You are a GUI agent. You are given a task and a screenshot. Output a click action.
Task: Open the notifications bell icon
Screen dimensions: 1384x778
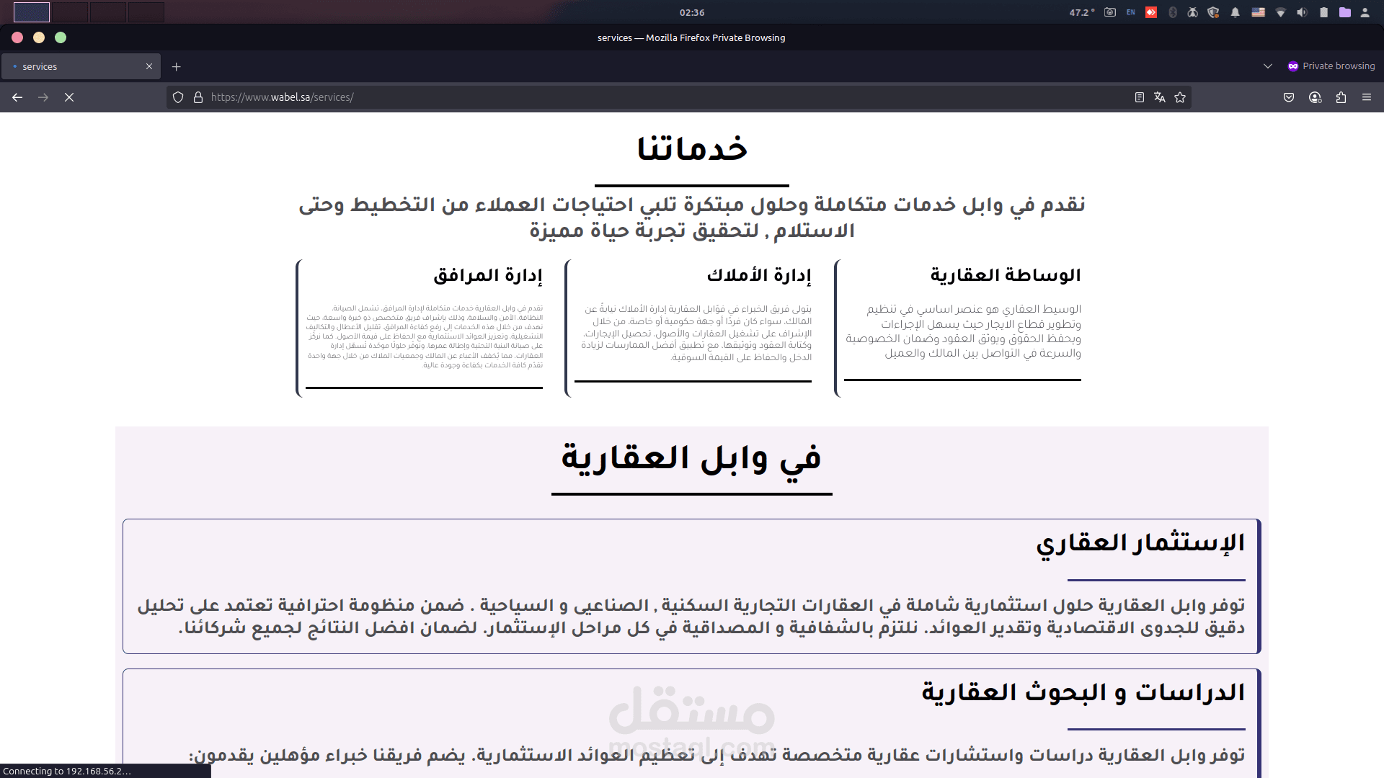coord(1236,12)
